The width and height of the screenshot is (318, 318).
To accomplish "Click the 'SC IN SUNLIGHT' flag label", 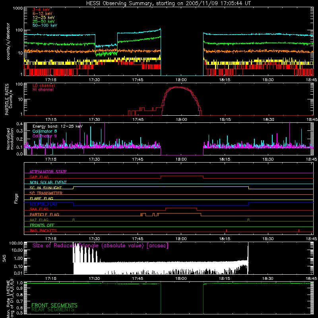I will (x=46, y=188).
